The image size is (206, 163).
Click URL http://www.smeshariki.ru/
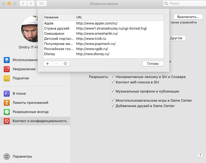tap(97, 34)
